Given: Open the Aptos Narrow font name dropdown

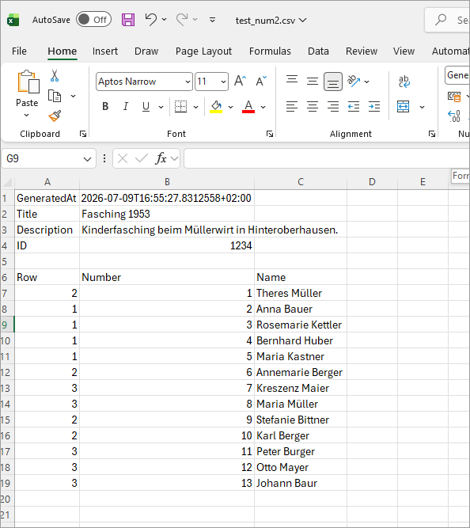Looking at the screenshot, I should (x=188, y=82).
